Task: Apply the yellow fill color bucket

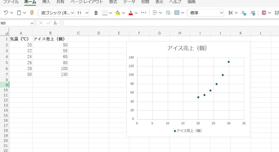Action: (x=118, y=13)
